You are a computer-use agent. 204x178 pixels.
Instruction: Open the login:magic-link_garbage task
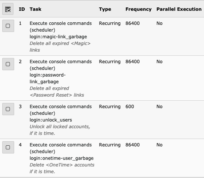tap(58, 37)
